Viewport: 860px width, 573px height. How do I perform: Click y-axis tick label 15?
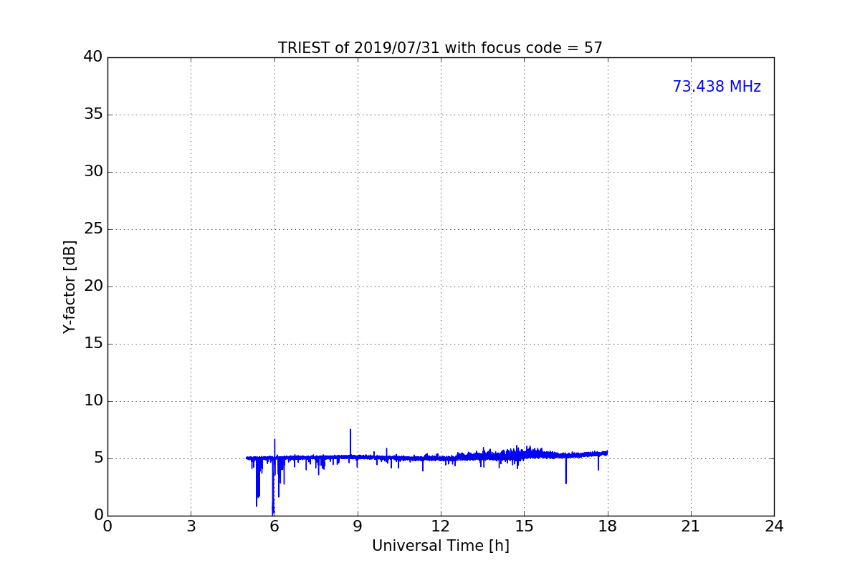click(93, 344)
